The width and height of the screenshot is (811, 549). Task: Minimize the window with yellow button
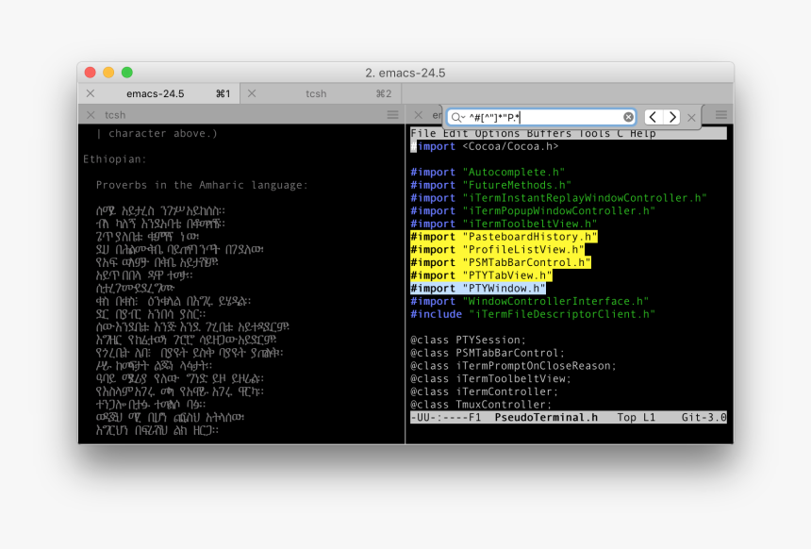click(108, 73)
